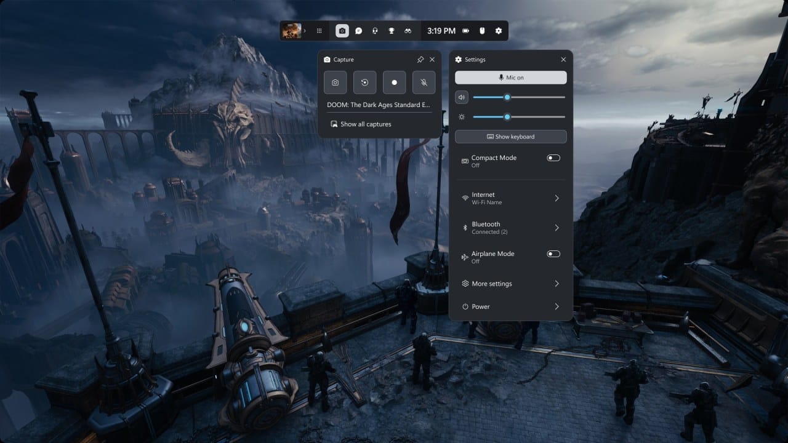
Task: Open the Looking for Group widget
Action: click(408, 30)
